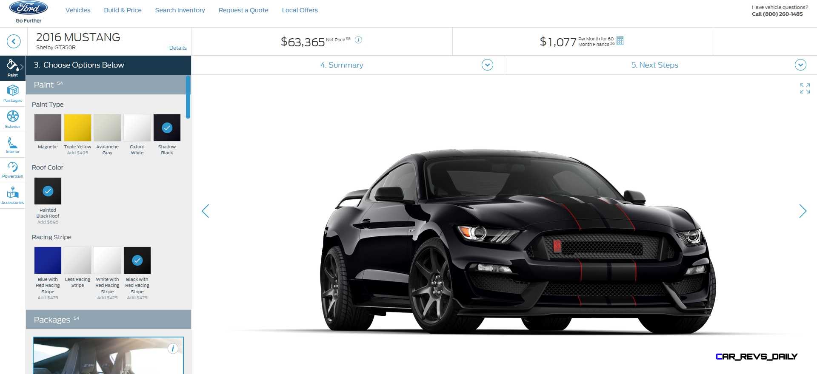Expand the 5. Next Steps chevron

tap(800, 65)
